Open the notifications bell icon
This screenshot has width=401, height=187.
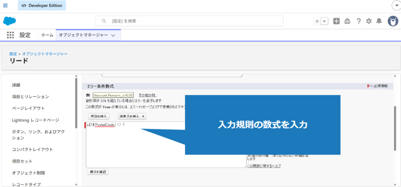click(379, 21)
